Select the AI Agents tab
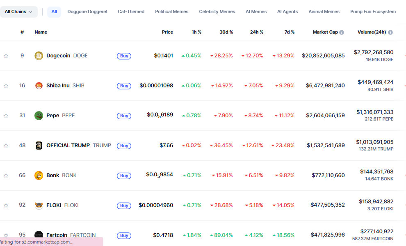Viewport: 406px width, 246px height. point(287,11)
